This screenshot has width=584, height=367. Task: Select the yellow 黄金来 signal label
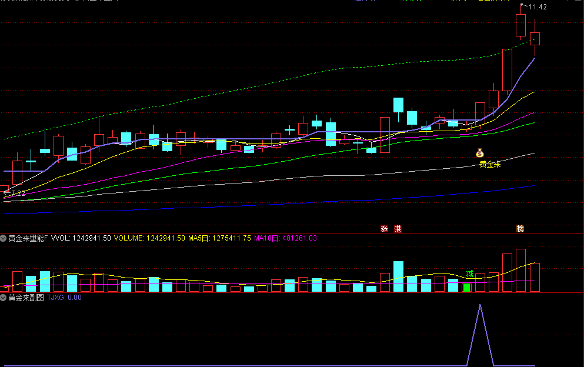[x=490, y=164]
